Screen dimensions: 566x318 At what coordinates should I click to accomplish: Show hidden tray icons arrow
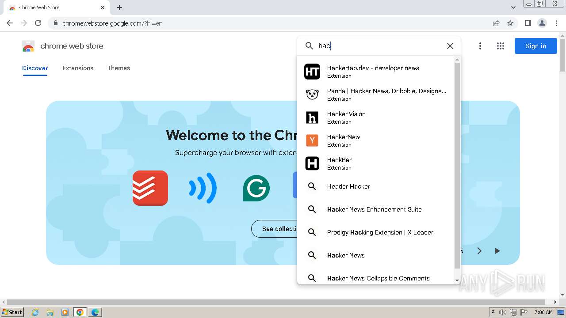coord(493,312)
